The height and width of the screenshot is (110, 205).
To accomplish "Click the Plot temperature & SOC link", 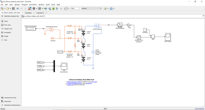I will [x=74, y=82].
